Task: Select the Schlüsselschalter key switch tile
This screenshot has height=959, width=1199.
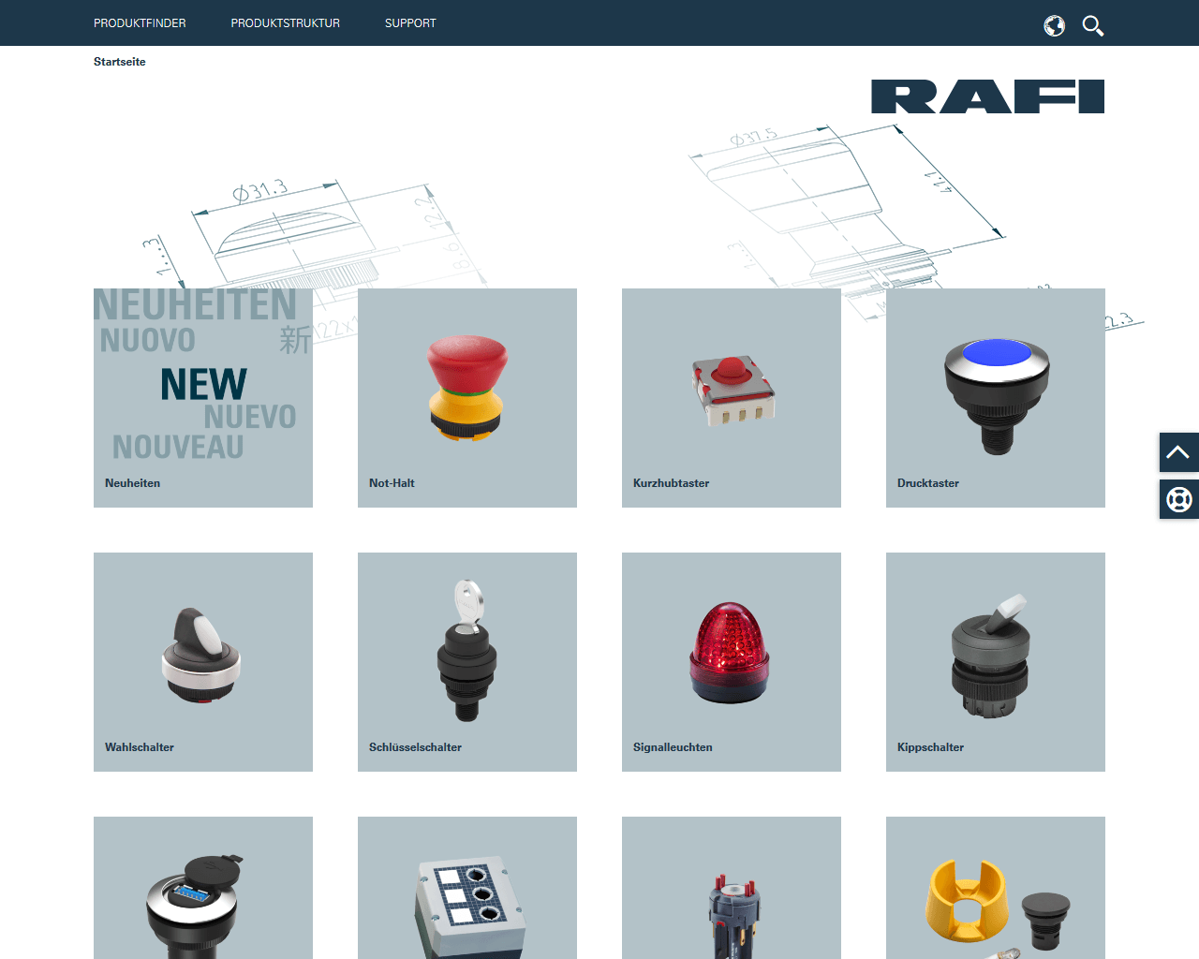Action: 466,661
